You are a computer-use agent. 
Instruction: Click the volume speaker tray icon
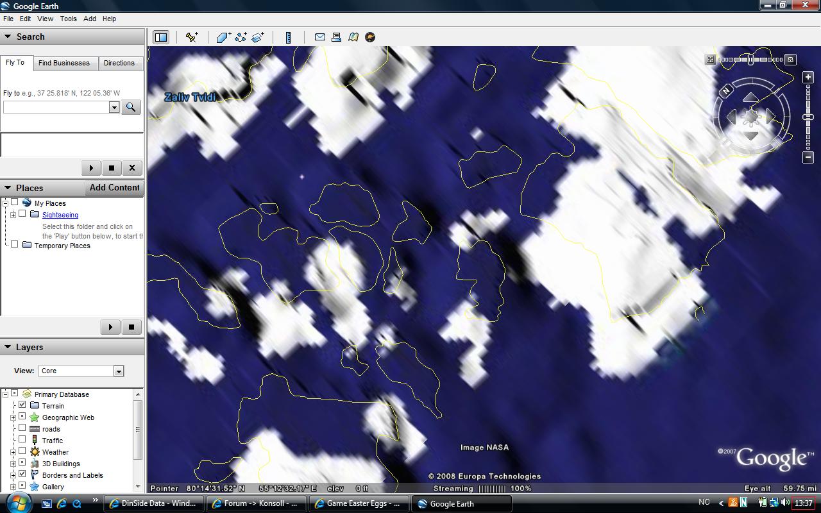tap(785, 503)
